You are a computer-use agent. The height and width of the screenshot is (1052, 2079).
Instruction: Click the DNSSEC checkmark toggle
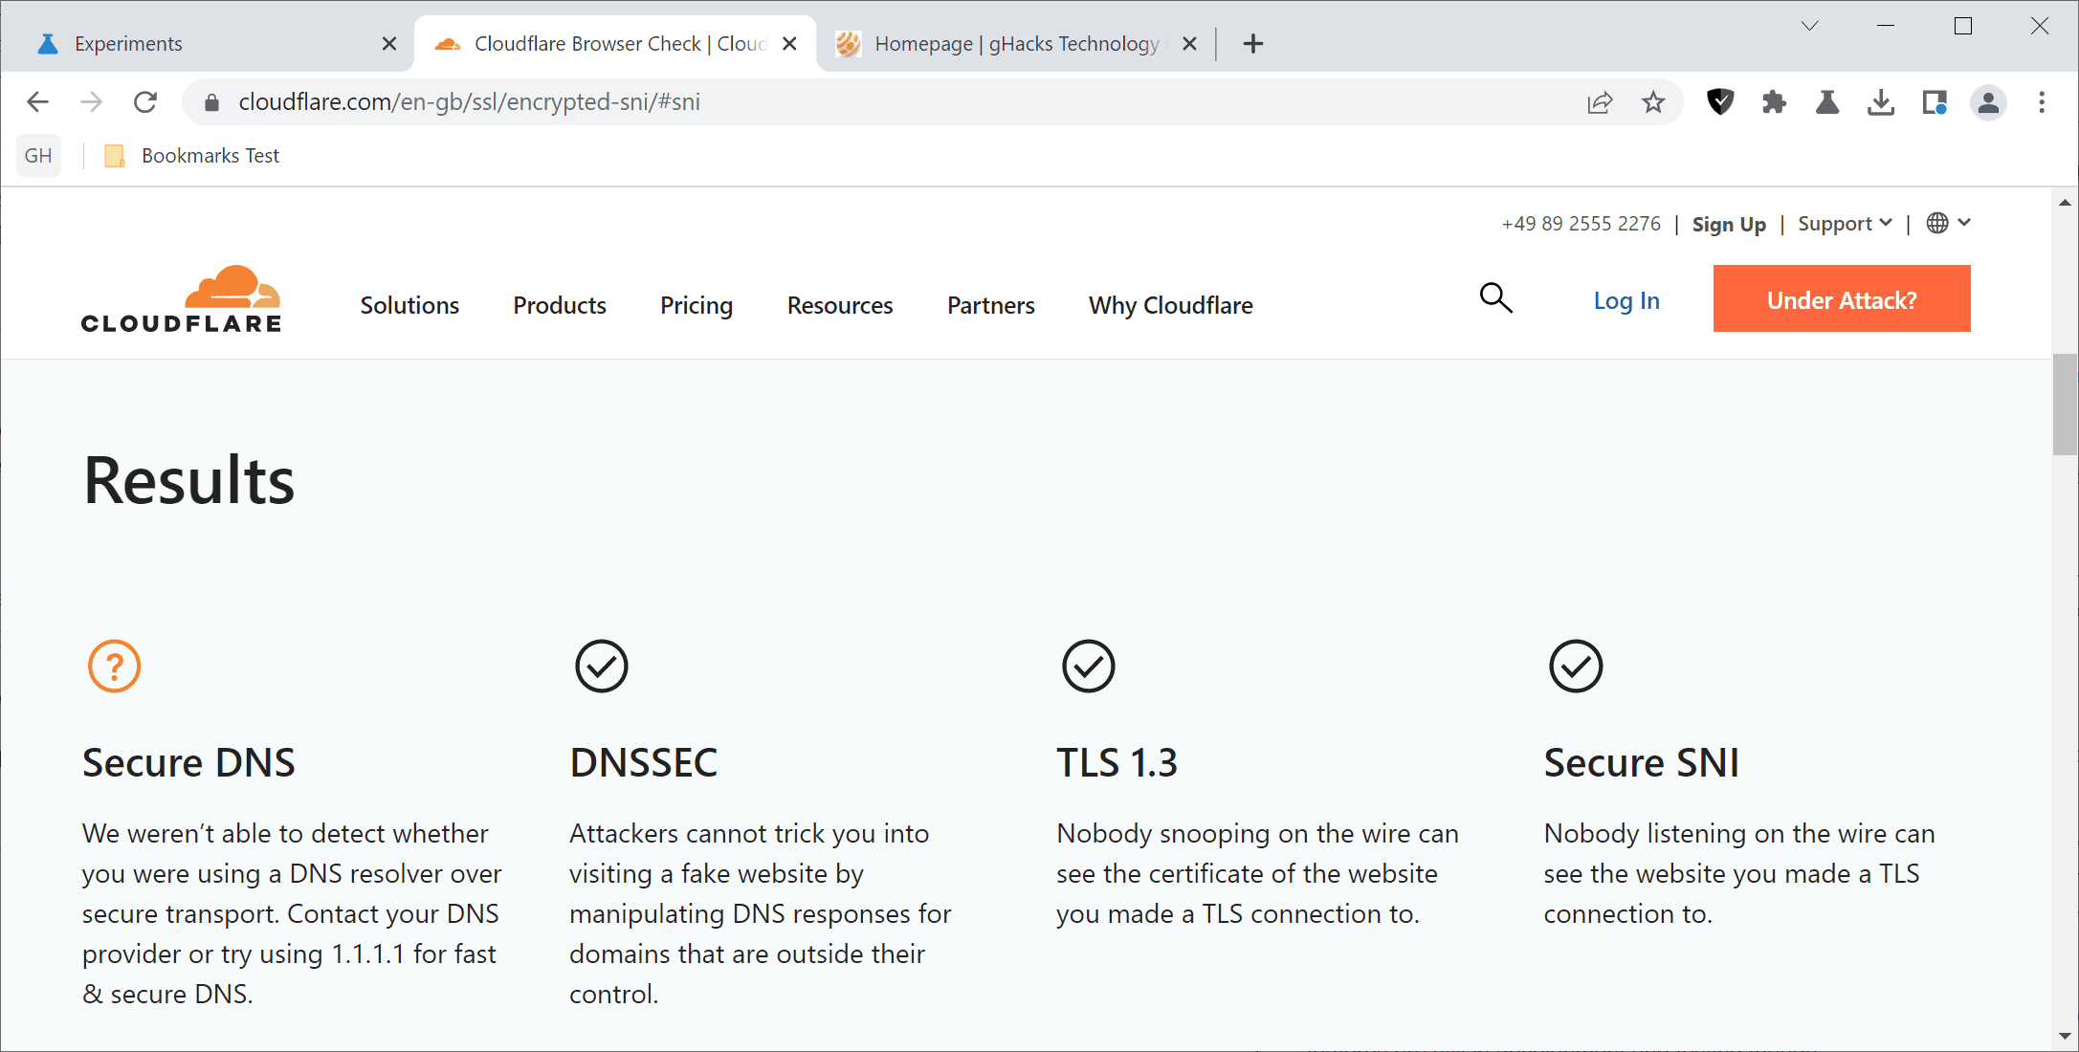point(600,665)
